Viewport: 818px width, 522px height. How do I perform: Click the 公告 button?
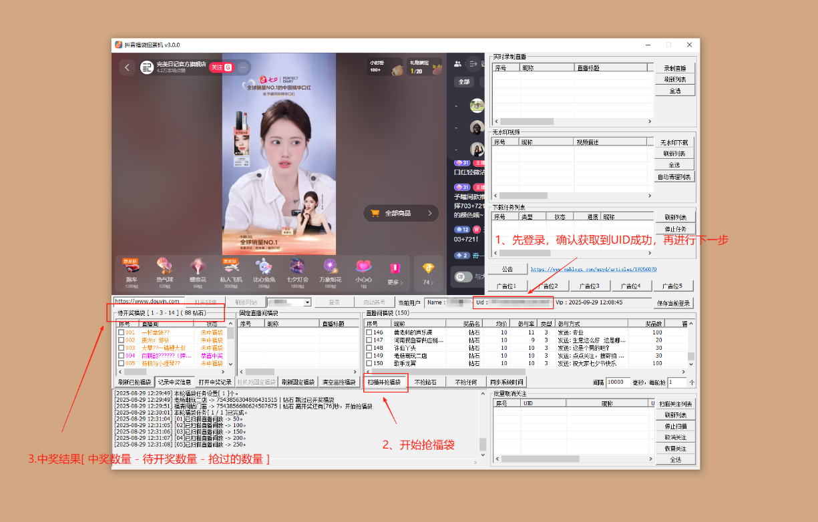click(x=507, y=269)
